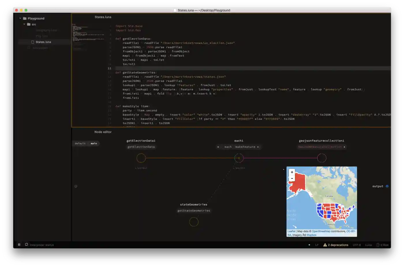Pause the interpreter from the status bar

[19, 245]
